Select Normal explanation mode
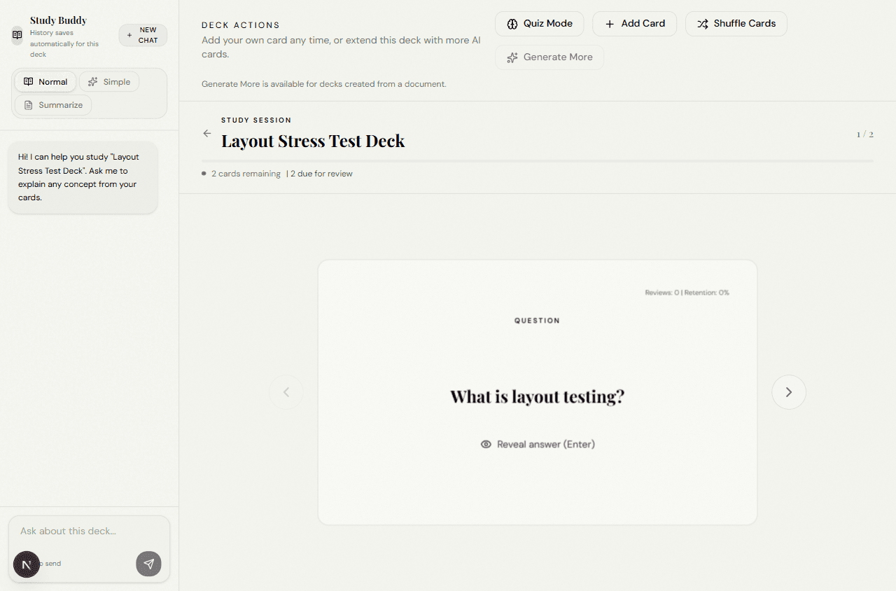The image size is (896, 591). coord(45,82)
